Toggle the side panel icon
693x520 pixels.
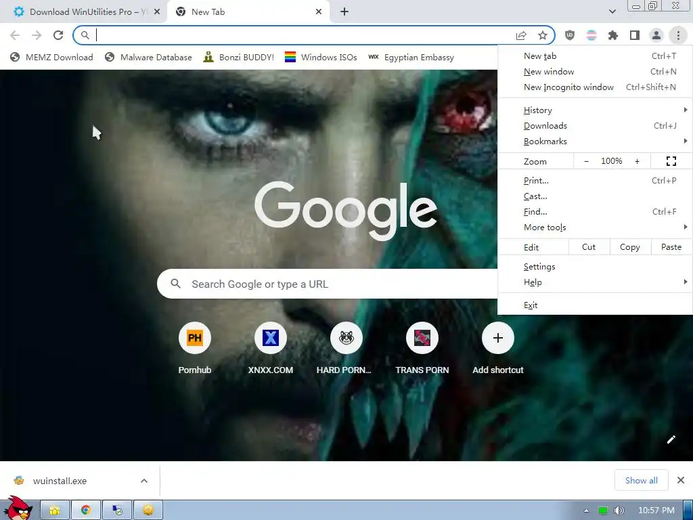click(635, 35)
